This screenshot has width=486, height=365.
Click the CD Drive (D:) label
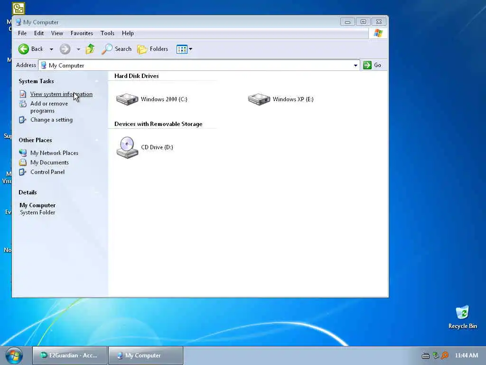point(157,147)
